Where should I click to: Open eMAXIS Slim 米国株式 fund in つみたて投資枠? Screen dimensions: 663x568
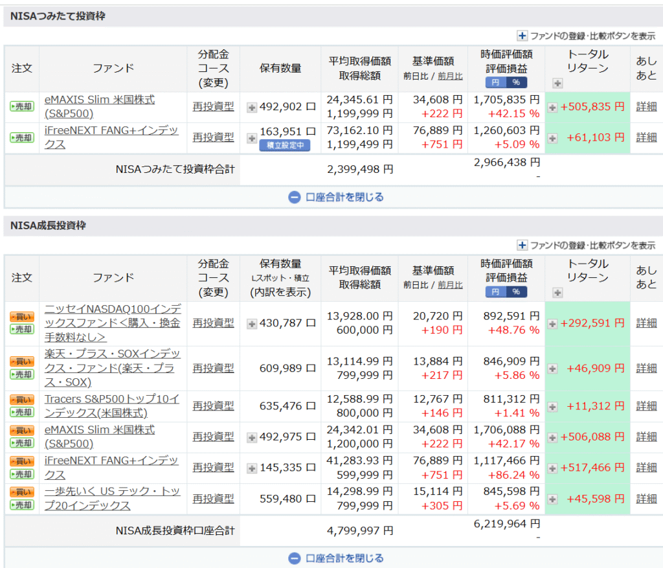point(100,107)
